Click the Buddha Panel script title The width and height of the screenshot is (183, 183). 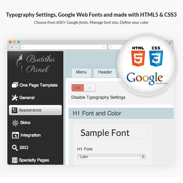(x=40, y=64)
